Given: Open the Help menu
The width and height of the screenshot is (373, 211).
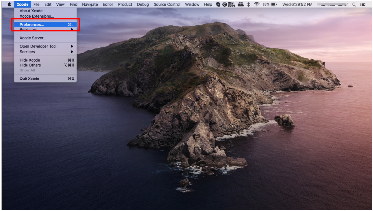Looking at the screenshot, I should (x=208, y=4).
